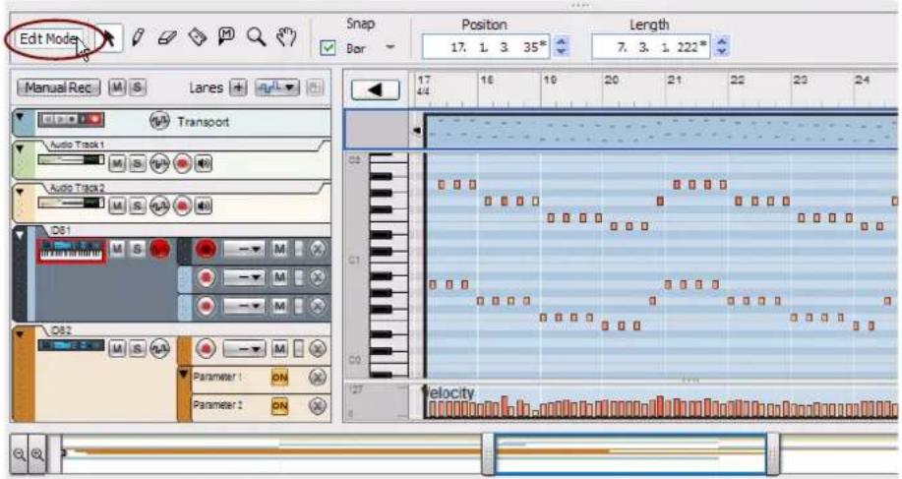Delete the first ID81 lane with X
The height and width of the screenshot is (479, 902).
[x=318, y=249]
